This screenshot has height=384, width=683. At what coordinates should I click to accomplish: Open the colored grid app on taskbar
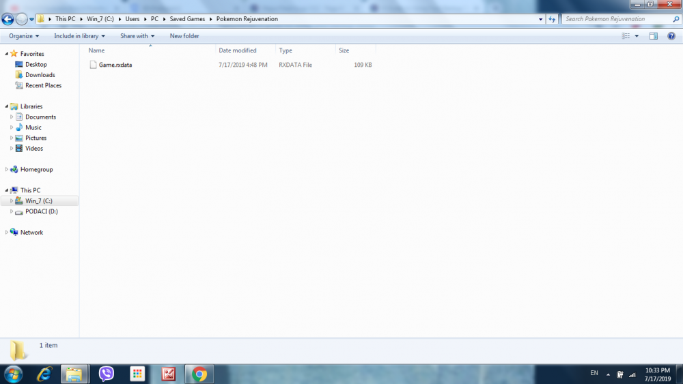137,374
